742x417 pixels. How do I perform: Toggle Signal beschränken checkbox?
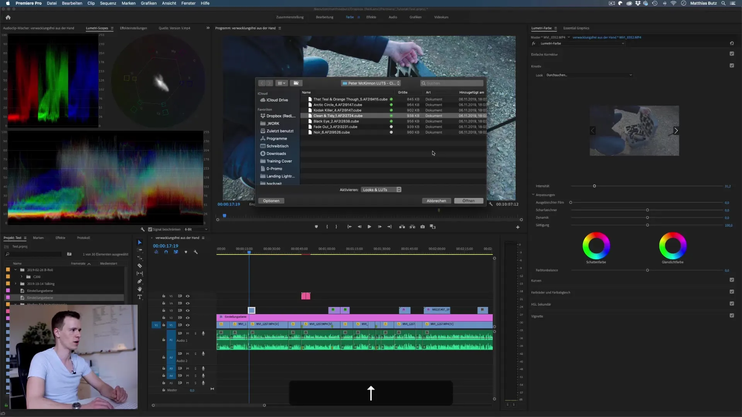click(x=150, y=229)
